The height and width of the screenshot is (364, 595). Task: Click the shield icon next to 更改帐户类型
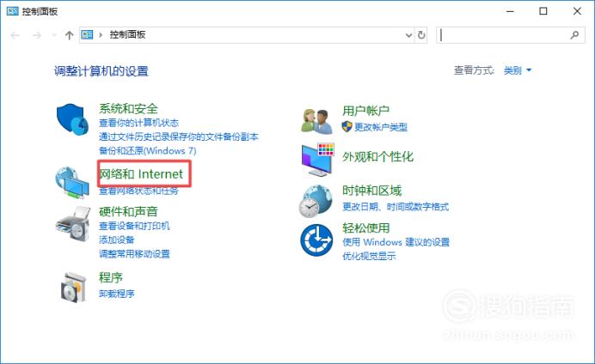(x=347, y=126)
